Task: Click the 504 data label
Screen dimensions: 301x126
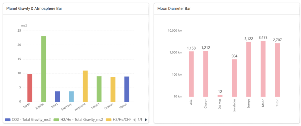Action: (234, 56)
